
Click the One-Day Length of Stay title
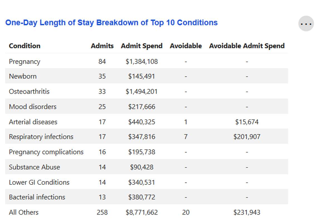click(111, 23)
